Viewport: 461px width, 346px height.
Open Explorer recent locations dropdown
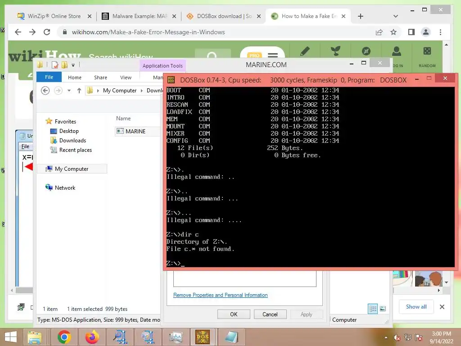pos(69,91)
